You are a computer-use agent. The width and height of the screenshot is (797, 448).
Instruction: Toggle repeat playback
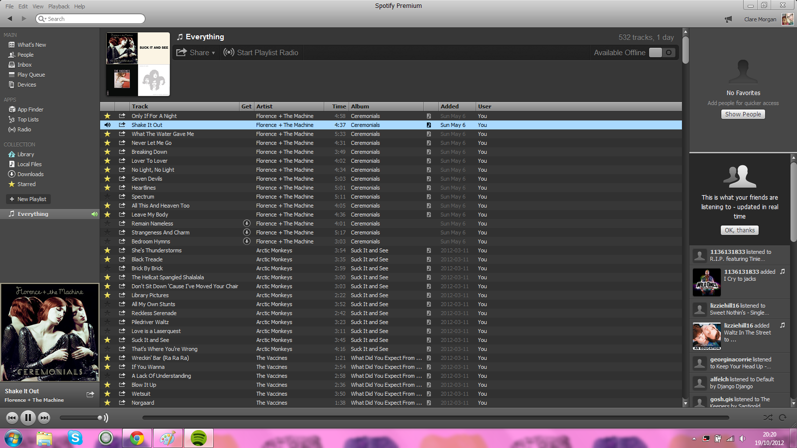click(x=783, y=418)
